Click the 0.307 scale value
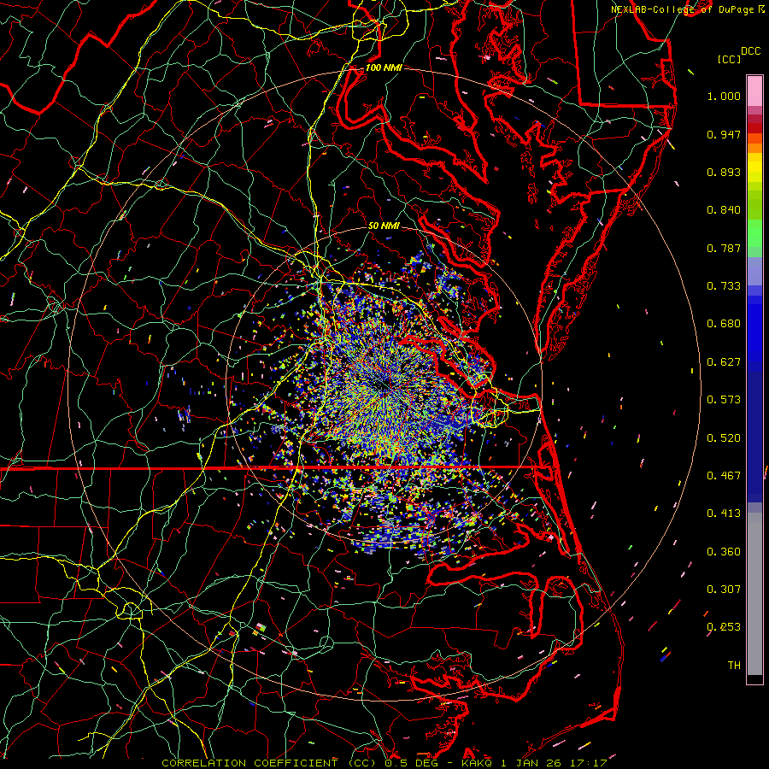This screenshot has height=769, width=769. 724,590
